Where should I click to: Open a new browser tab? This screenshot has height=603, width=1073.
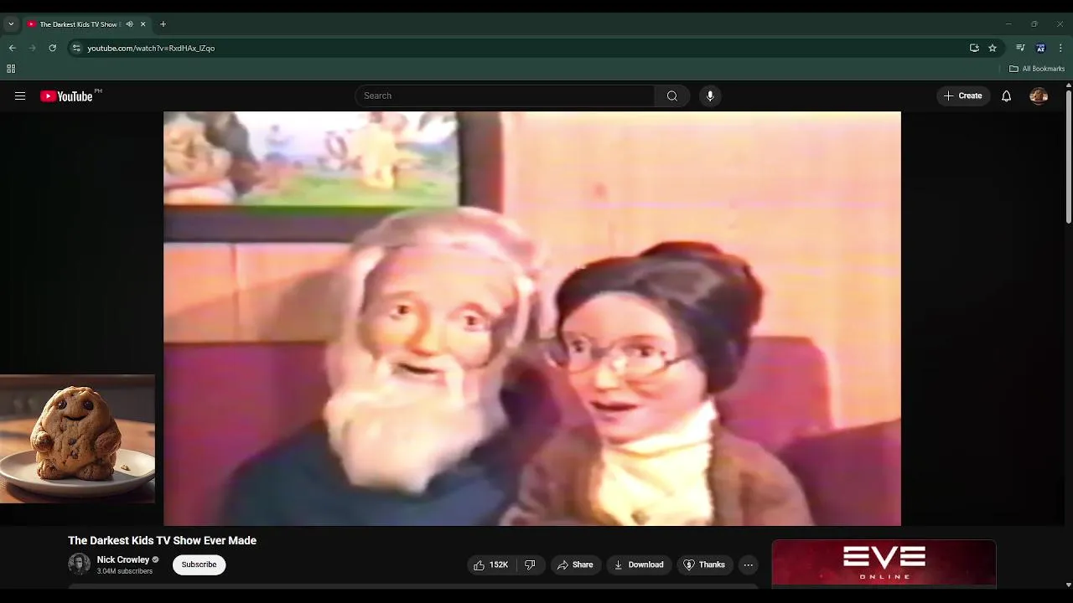click(x=163, y=24)
